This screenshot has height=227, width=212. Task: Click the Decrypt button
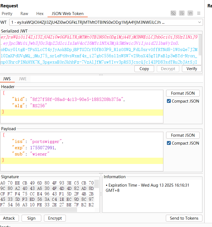point(168,69)
